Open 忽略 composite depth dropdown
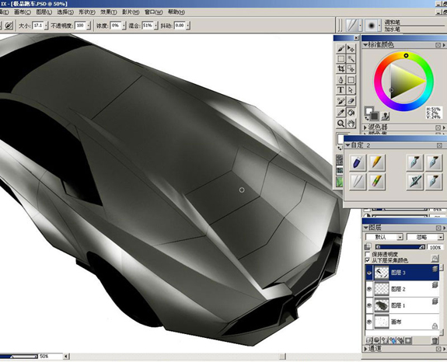The height and width of the screenshot is (362, 447). tap(425, 237)
